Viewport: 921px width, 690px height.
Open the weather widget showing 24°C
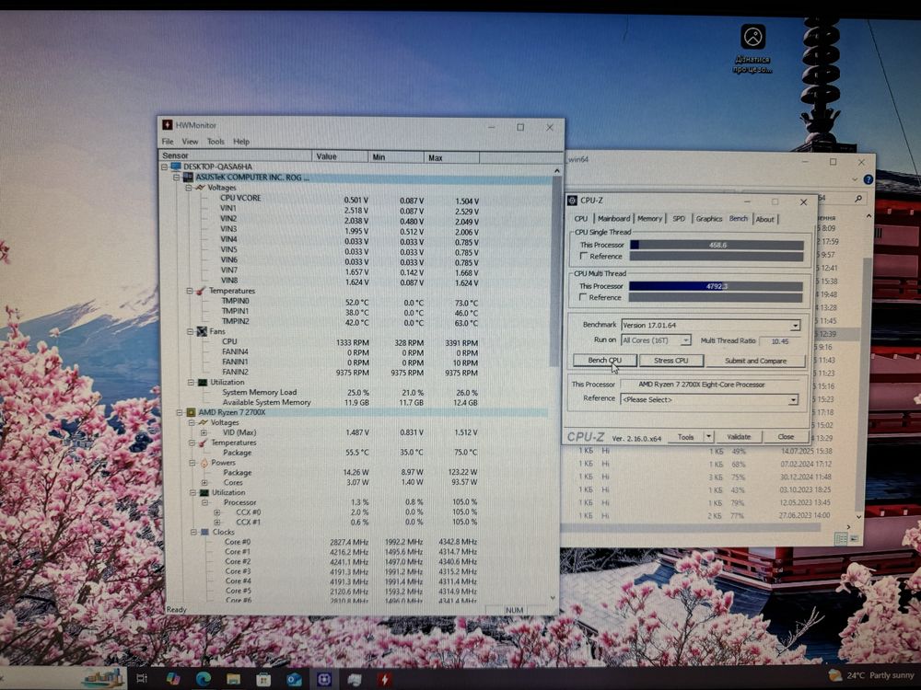coord(870,675)
